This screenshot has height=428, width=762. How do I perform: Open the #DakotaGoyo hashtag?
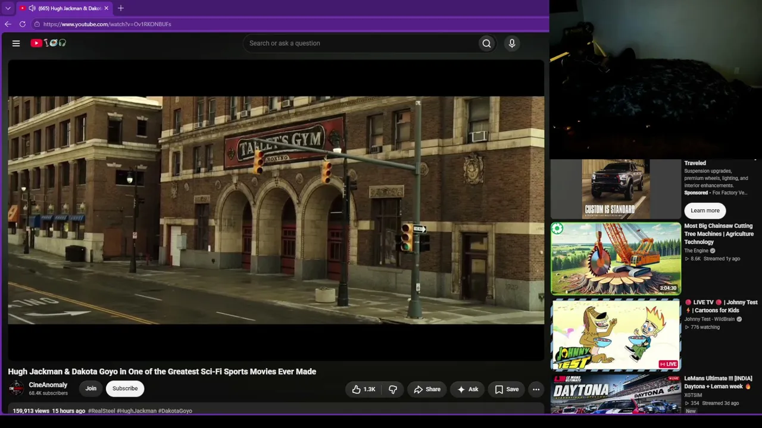(175, 411)
